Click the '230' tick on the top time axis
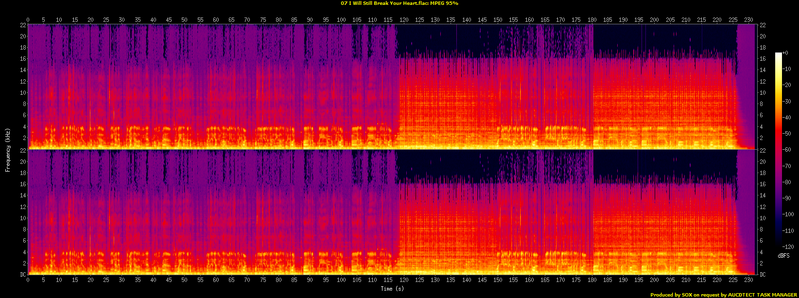Screen dimensions: 799x298 (748, 20)
